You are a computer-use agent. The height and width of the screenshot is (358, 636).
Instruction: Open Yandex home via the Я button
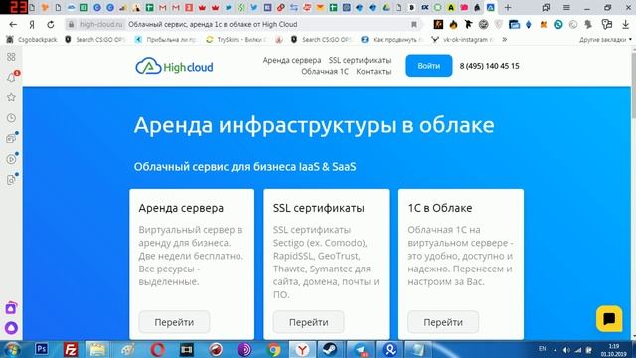tap(32, 24)
